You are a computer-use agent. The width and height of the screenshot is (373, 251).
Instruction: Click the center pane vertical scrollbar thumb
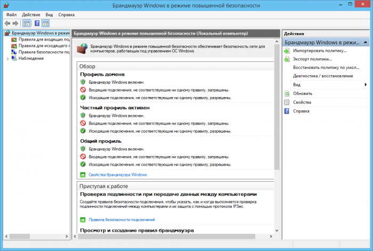277,107
